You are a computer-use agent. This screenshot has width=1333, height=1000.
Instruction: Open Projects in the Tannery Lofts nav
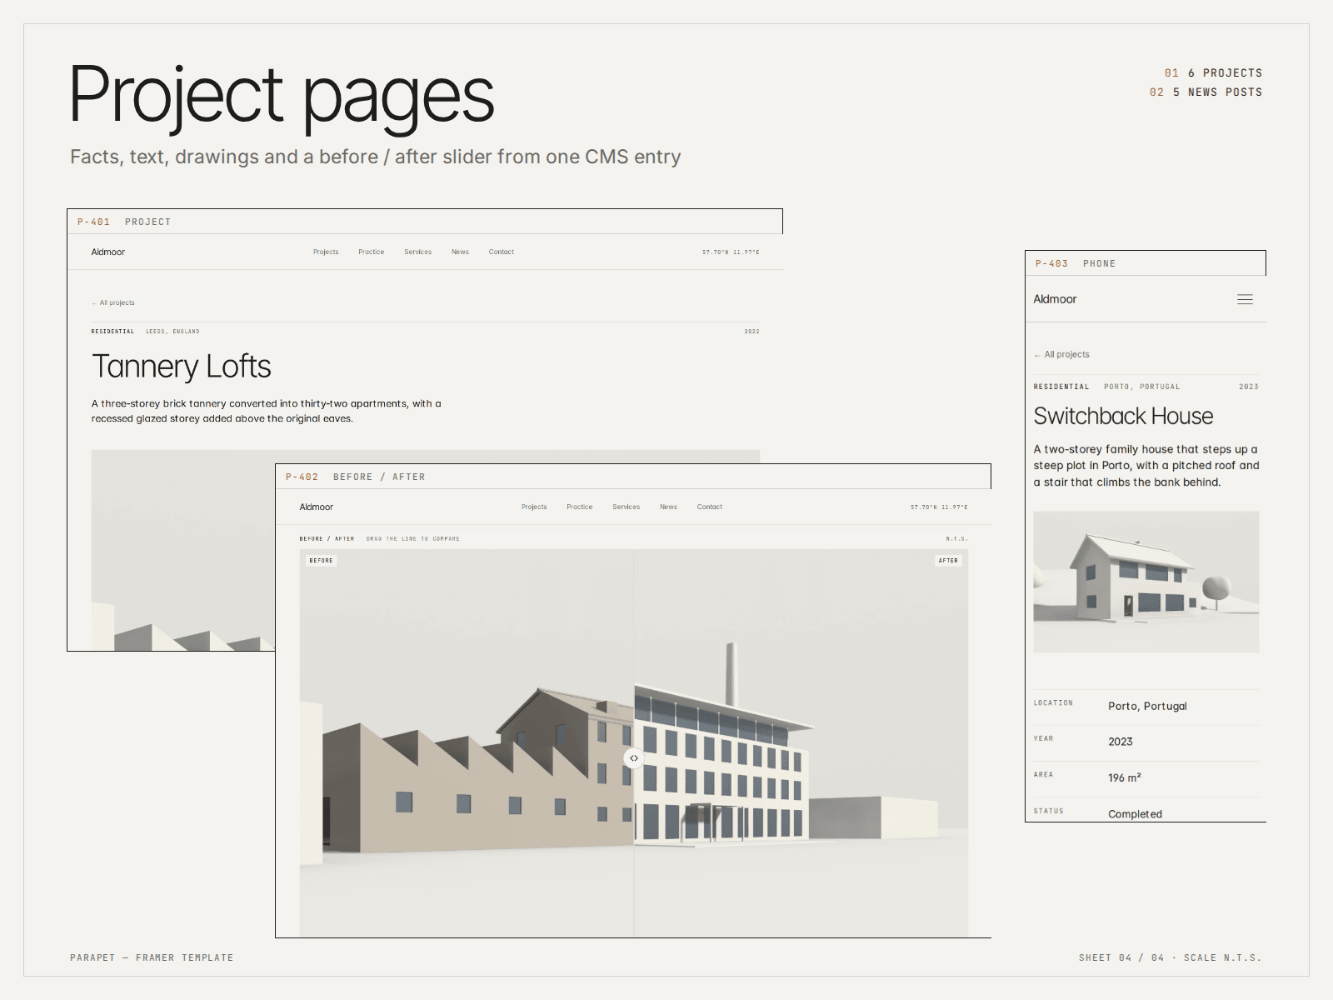pos(326,252)
